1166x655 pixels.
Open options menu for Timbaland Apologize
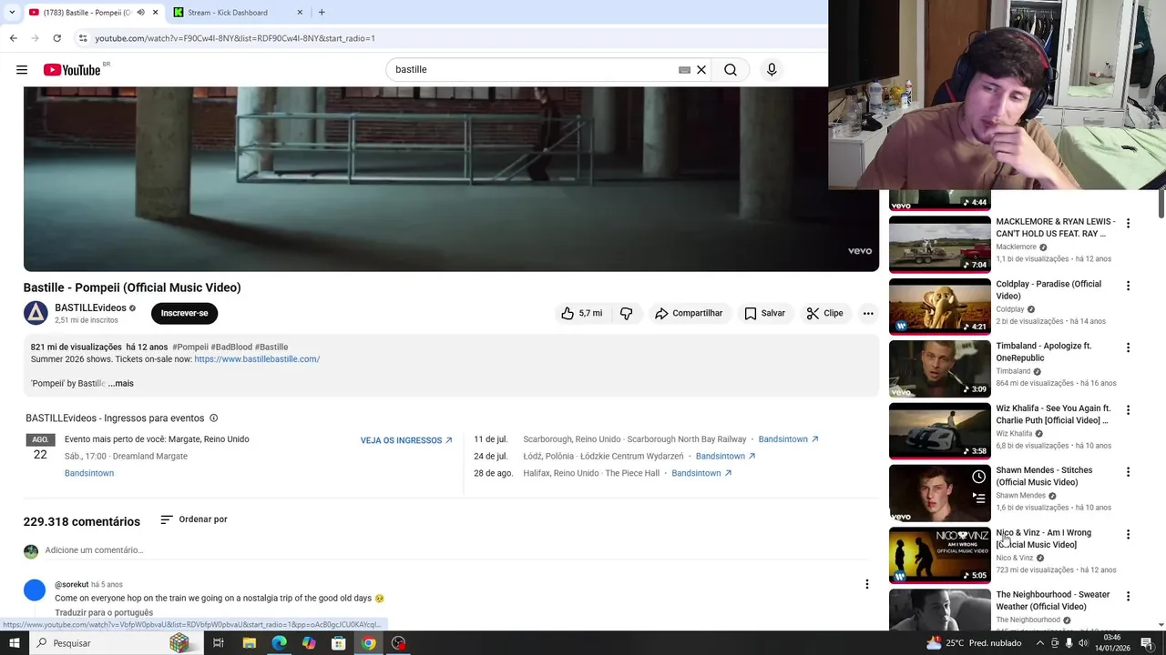pyautogui.click(x=1128, y=348)
